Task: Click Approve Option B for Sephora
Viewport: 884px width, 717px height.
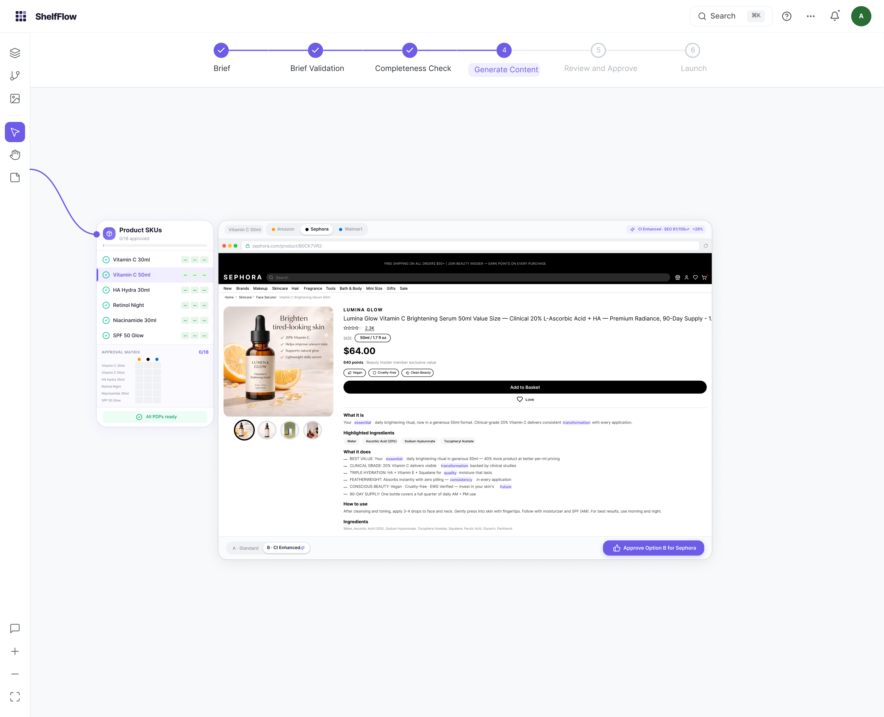Action: (x=653, y=548)
